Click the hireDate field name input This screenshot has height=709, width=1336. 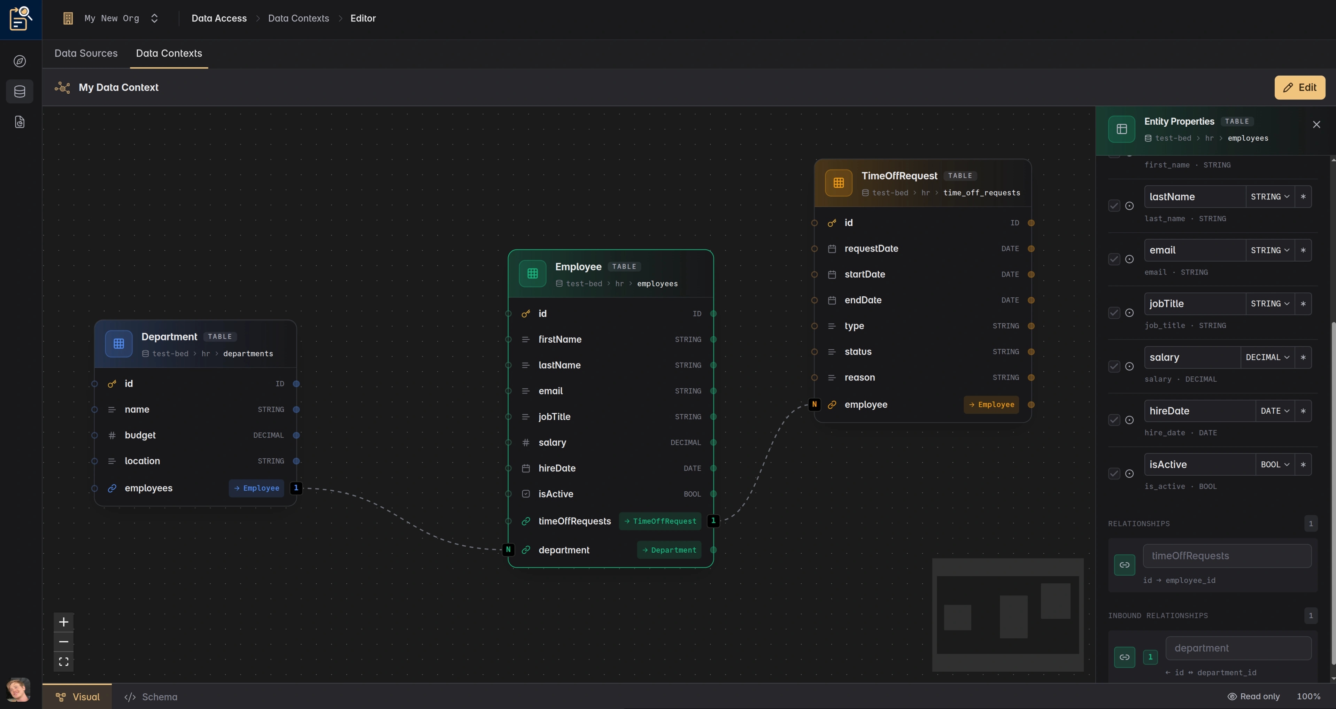click(x=1199, y=411)
